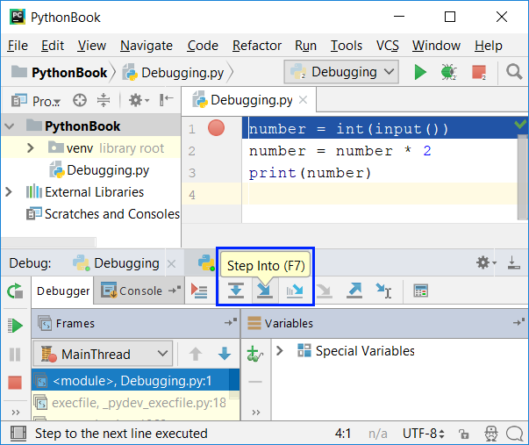Click the Step Over debugger button
The image size is (529, 445).
[x=236, y=291]
